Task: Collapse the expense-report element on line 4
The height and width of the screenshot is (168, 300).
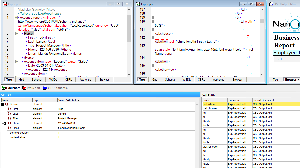Action: click(16, 18)
